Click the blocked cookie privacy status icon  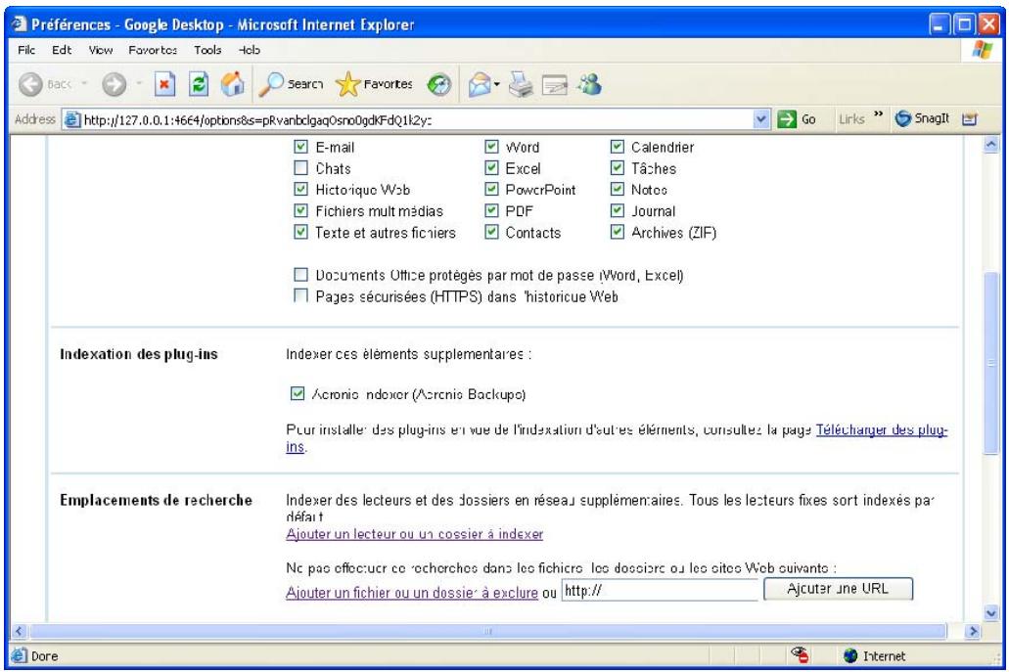click(800, 654)
